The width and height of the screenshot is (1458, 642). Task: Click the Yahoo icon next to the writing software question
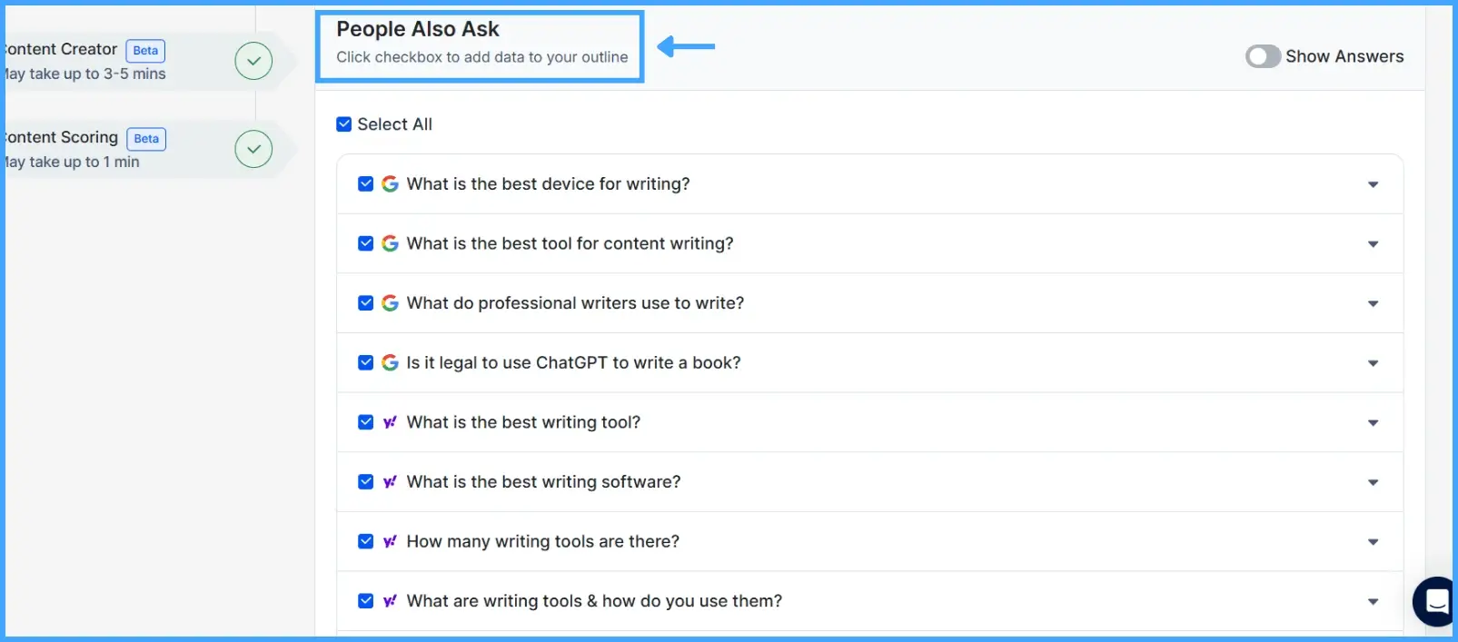[x=390, y=482]
